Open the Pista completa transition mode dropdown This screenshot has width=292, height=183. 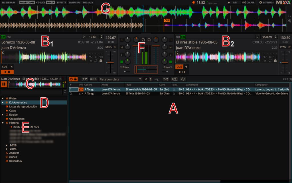(120, 79)
